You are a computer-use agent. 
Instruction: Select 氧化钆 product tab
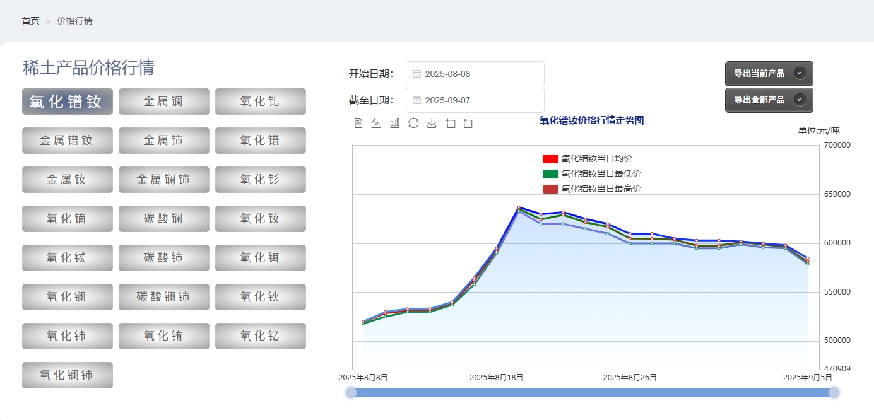click(x=261, y=102)
